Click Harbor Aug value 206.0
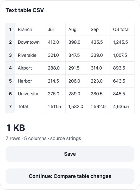The width and height of the screenshot is (140, 190). [77, 81]
